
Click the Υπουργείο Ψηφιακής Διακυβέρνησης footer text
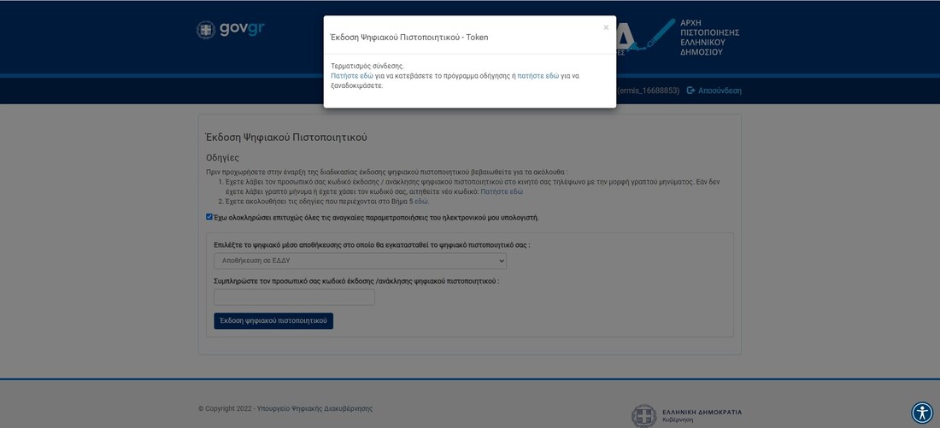tap(314, 408)
